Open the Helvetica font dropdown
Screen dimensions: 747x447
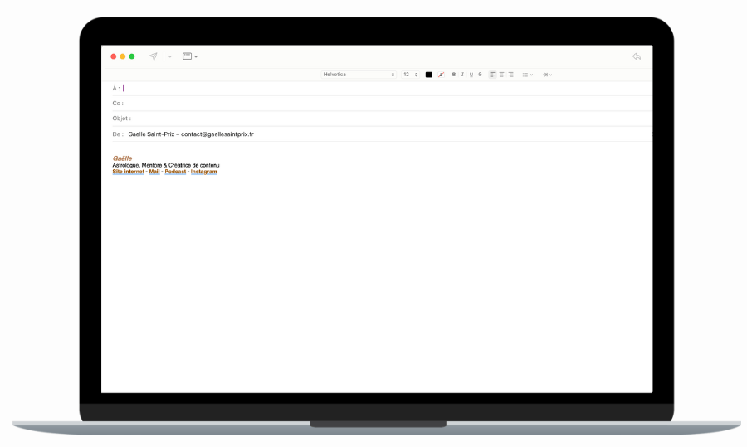(x=359, y=75)
